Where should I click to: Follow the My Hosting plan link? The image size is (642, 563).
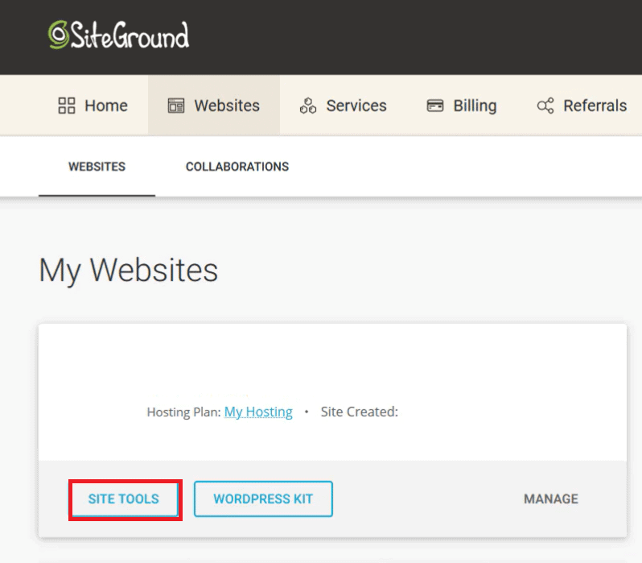[258, 412]
